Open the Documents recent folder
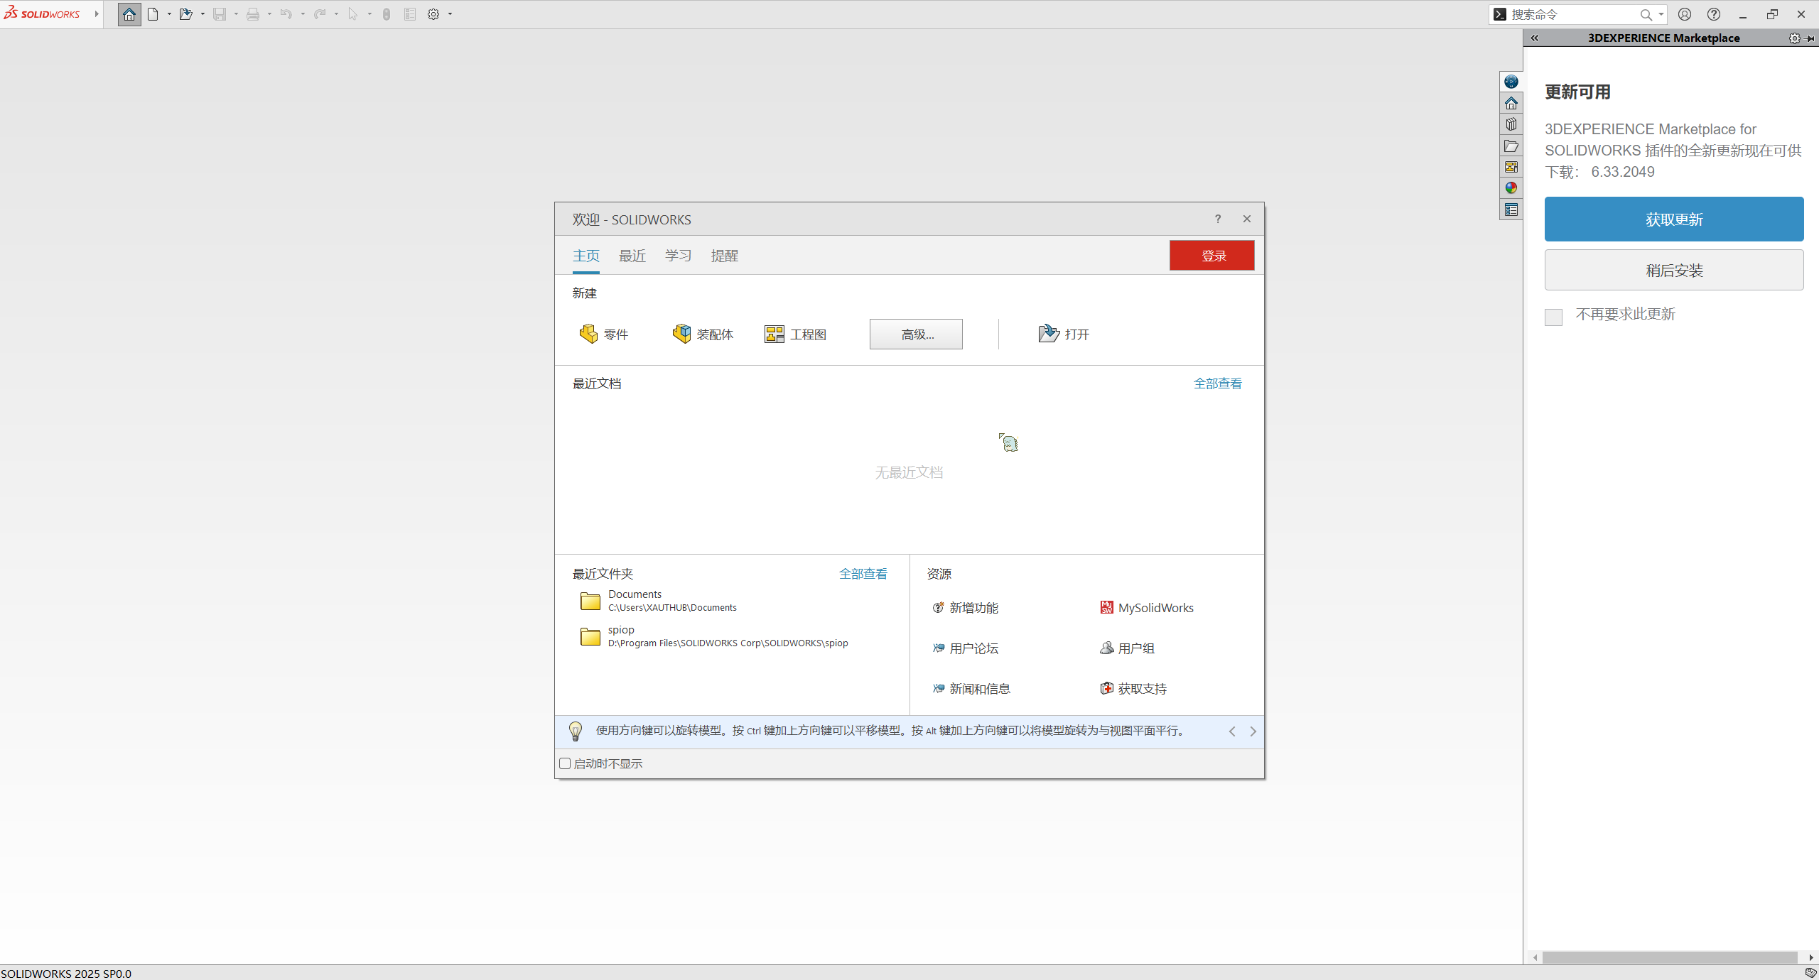This screenshot has width=1819, height=980. (x=658, y=601)
